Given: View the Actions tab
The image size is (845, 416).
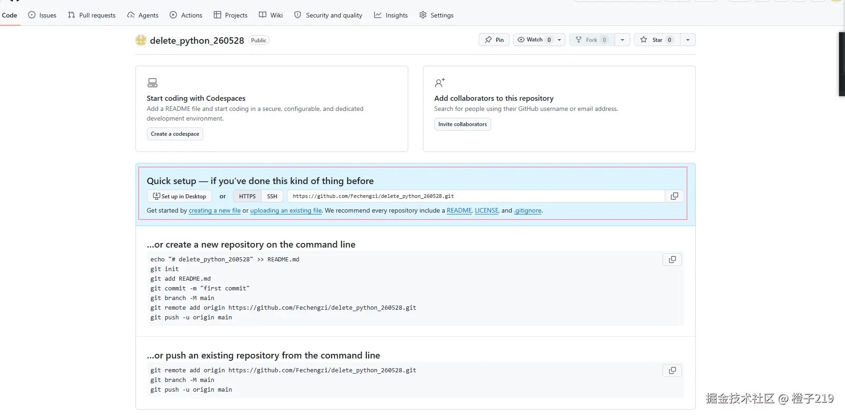Looking at the screenshot, I should [x=186, y=15].
